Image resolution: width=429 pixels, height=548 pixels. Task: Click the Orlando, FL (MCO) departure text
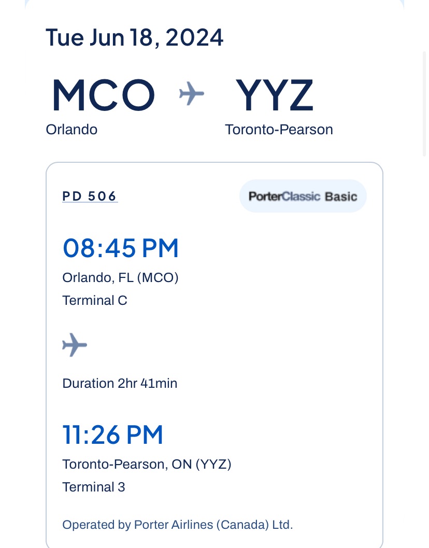pos(121,277)
